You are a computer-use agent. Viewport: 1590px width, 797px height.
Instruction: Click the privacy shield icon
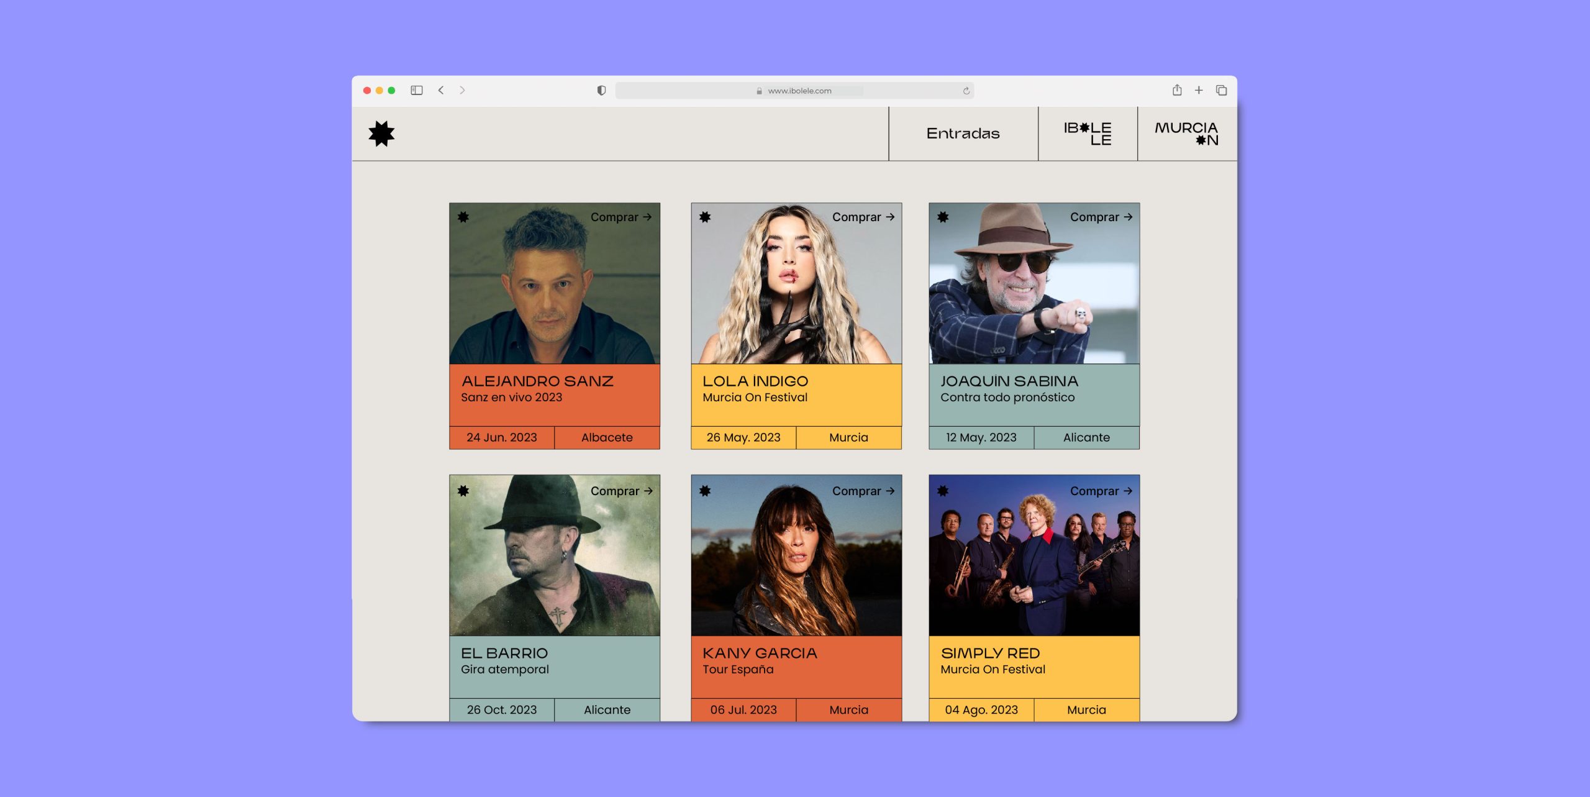601,91
